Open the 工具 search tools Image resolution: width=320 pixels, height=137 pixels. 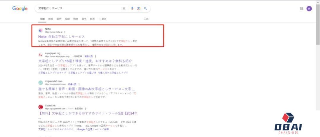(146, 19)
